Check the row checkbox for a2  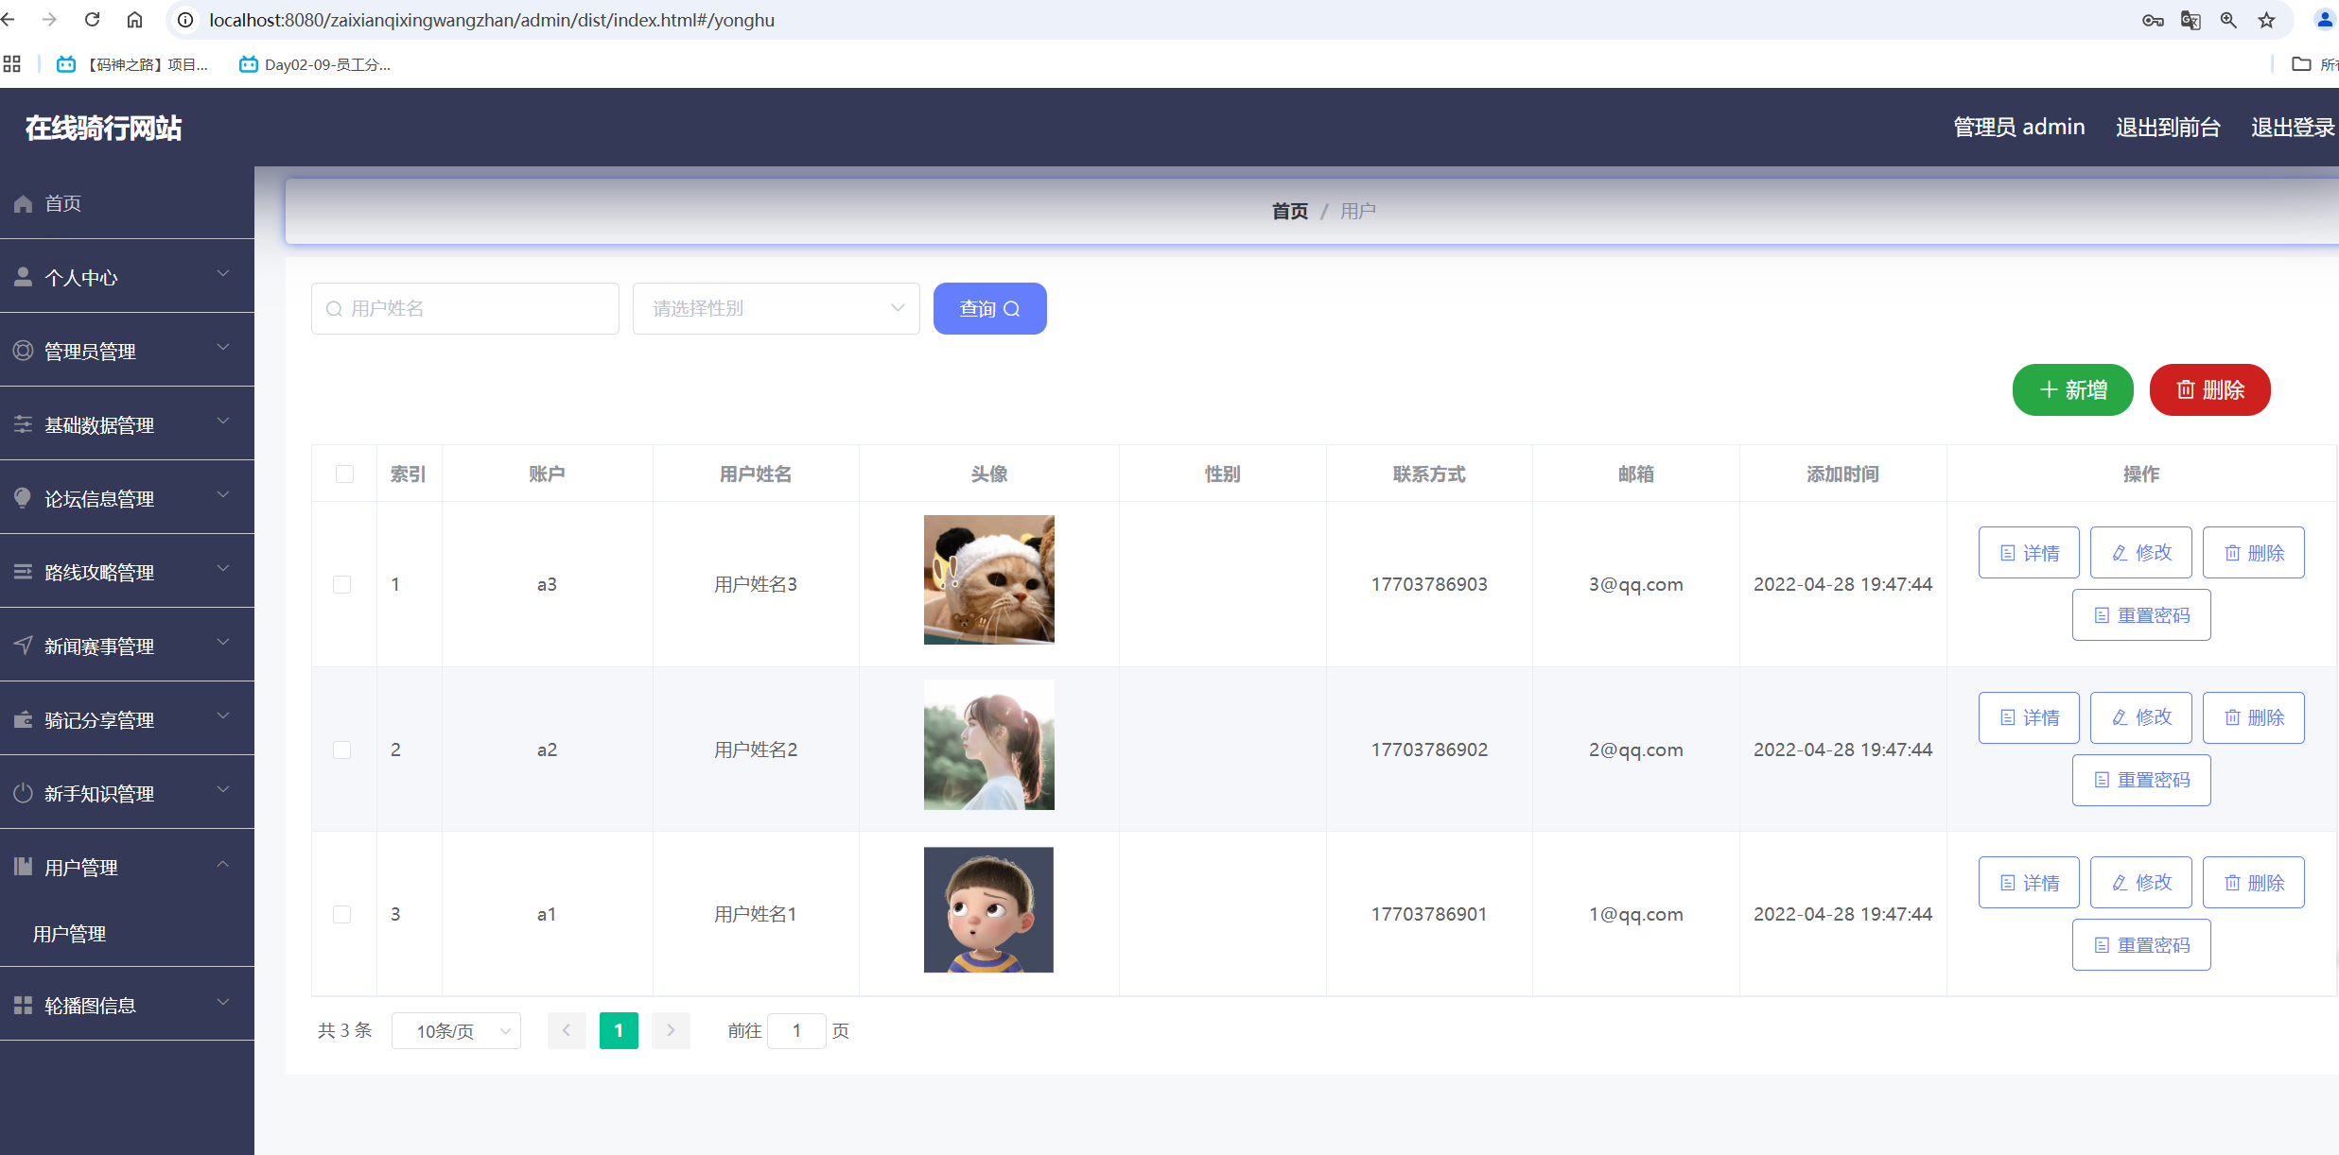point(342,750)
